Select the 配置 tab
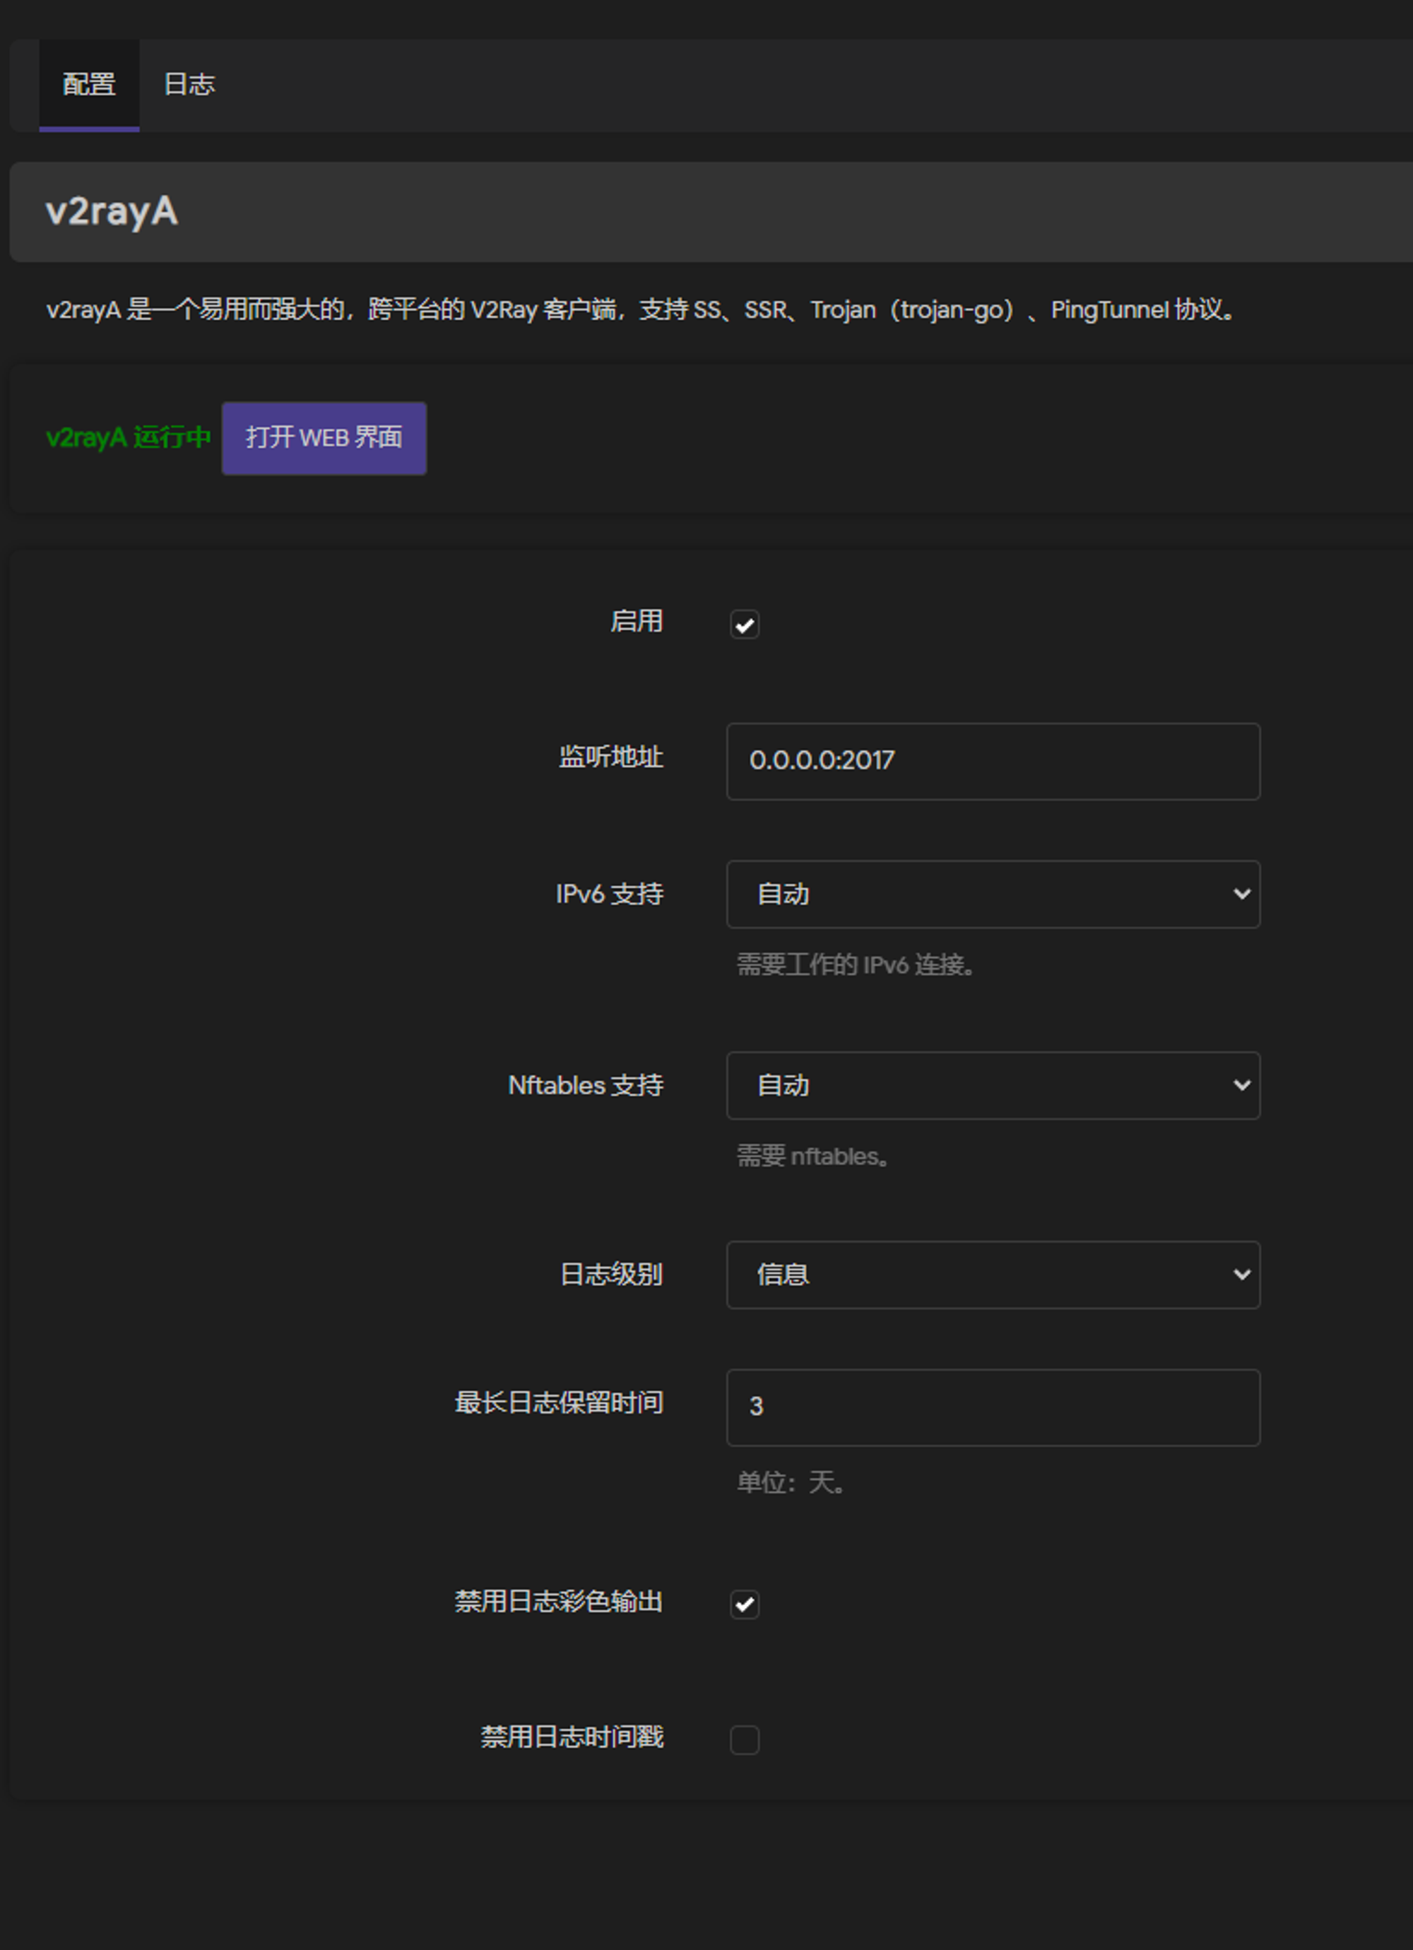 tap(88, 84)
